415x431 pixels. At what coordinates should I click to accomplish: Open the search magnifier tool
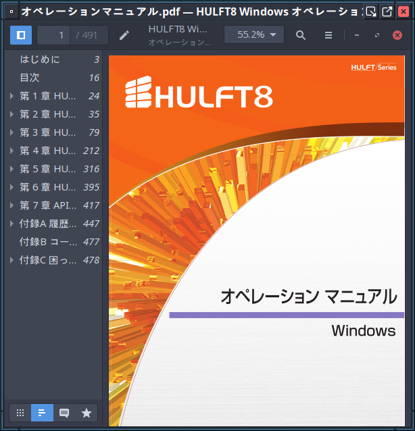[x=301, y=35]
